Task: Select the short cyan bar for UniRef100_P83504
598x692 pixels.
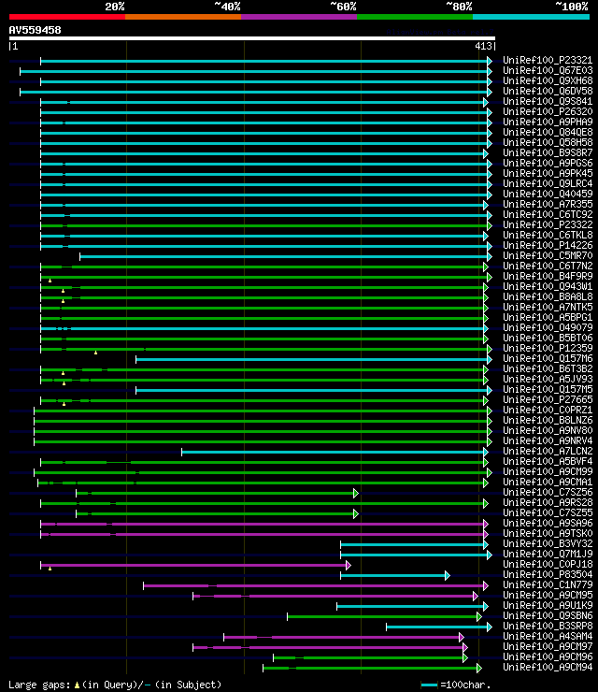Action: tap(395, 575)
